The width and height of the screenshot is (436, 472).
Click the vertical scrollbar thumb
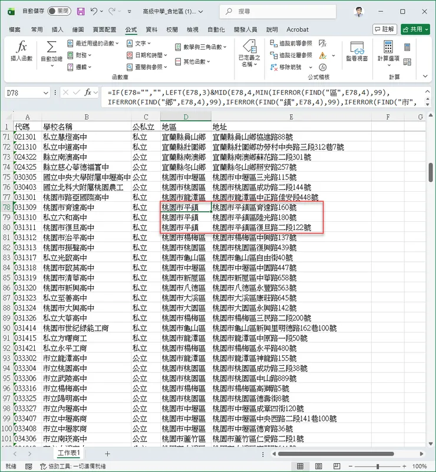[x=431, y=172]
